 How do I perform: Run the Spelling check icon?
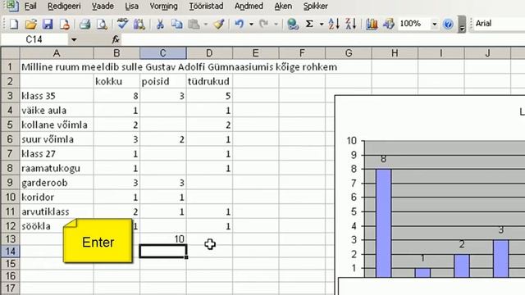[x=122, y=24]
